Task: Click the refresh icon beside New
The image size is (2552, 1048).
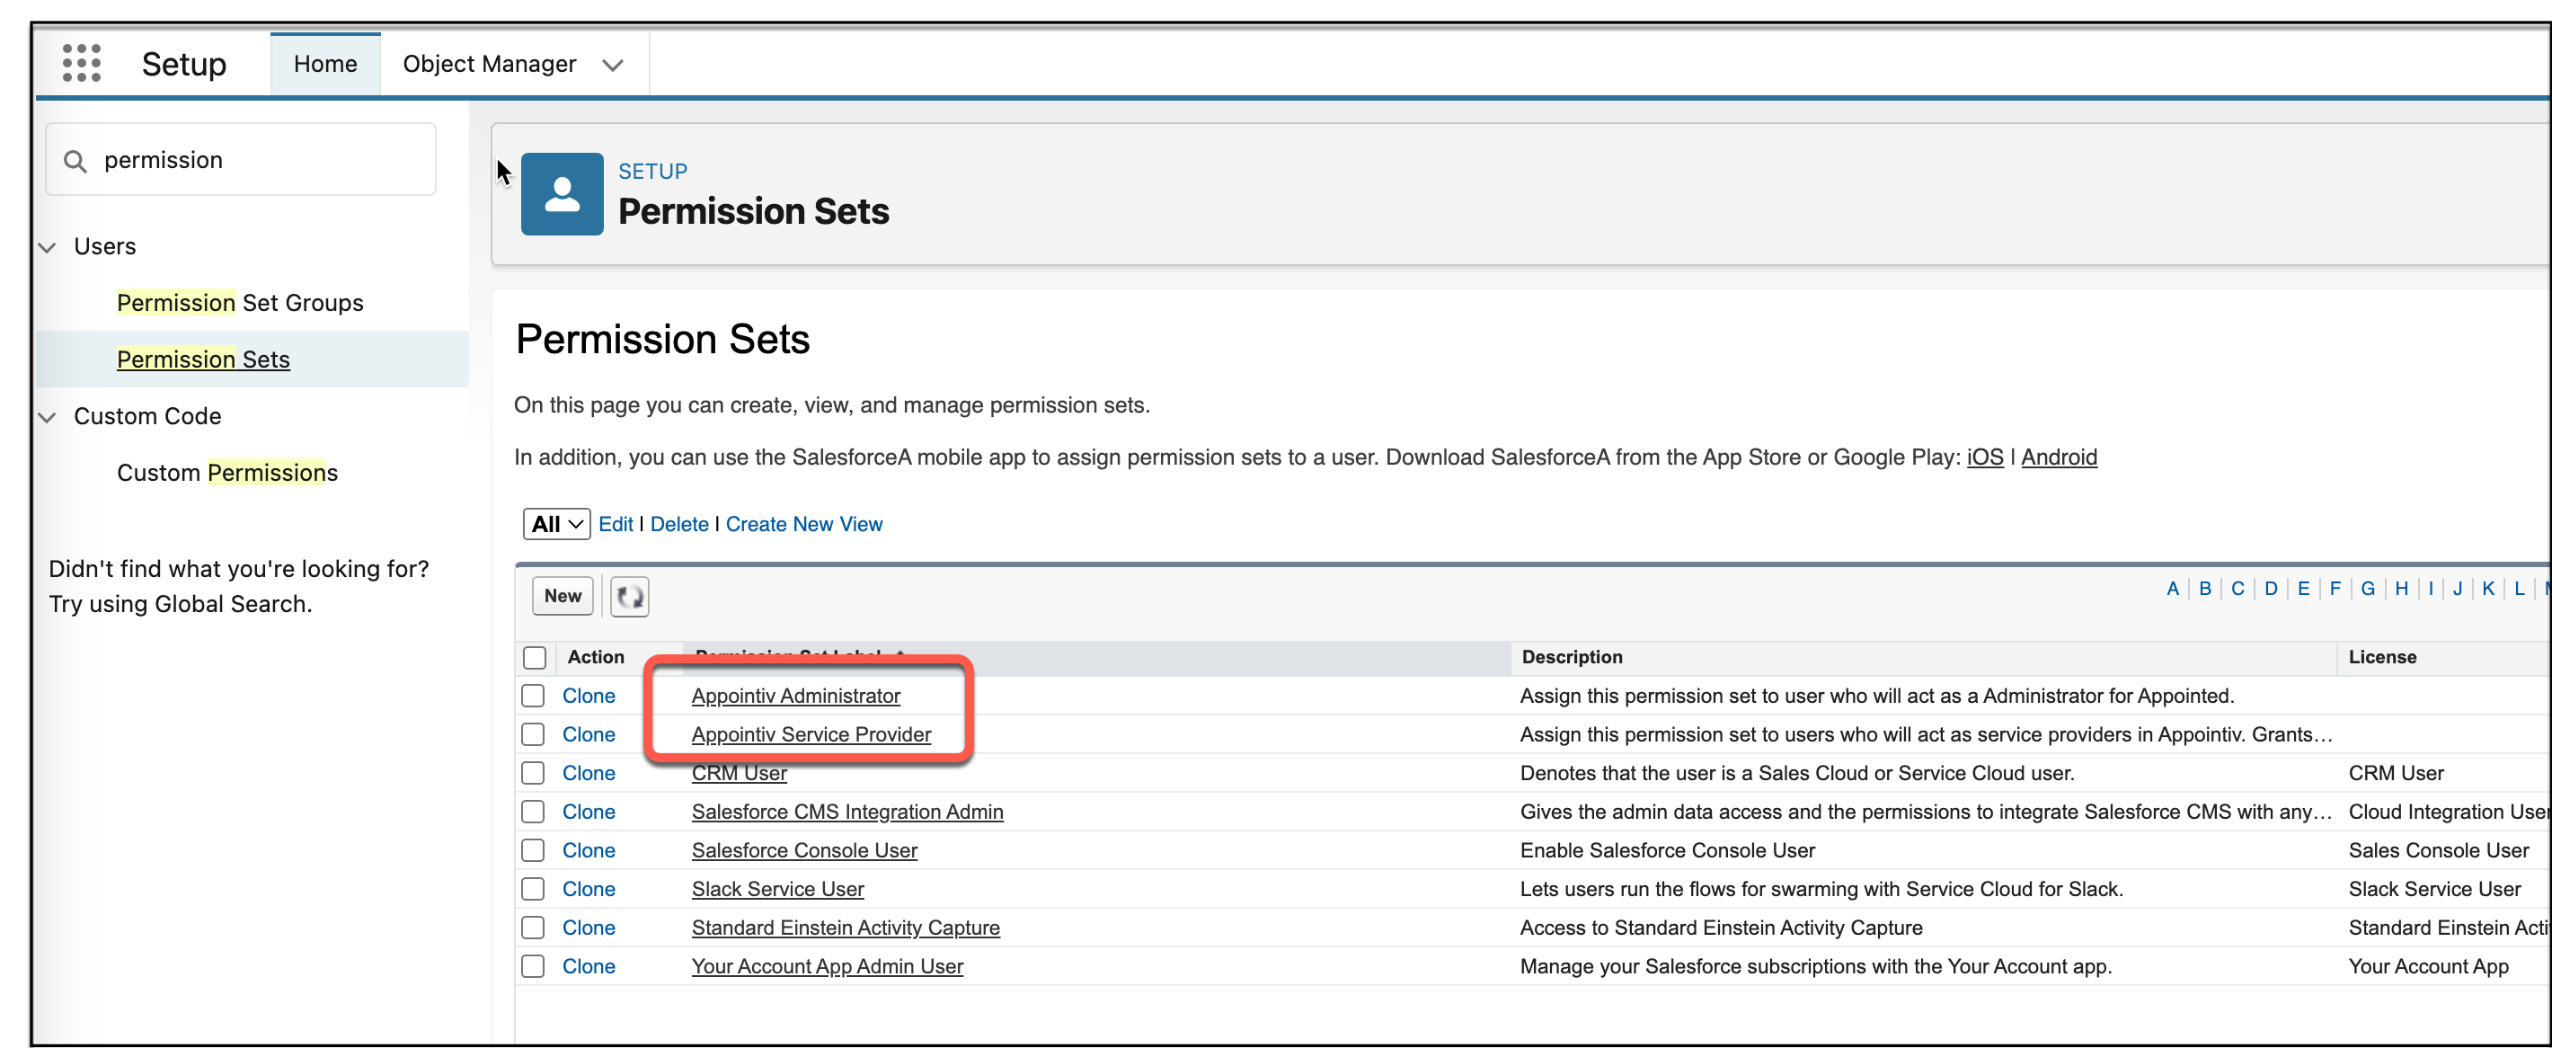Action: [x=629, y=596]
